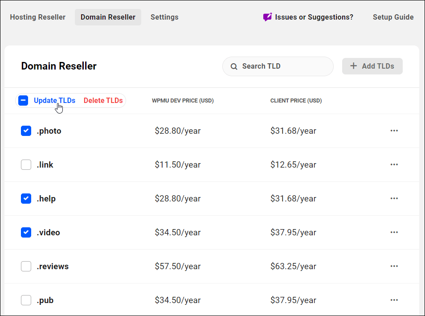Open the ellipsis menu for .photo
Image resolution: width=425 pixels, height=316 pixels.
(394, 131)
